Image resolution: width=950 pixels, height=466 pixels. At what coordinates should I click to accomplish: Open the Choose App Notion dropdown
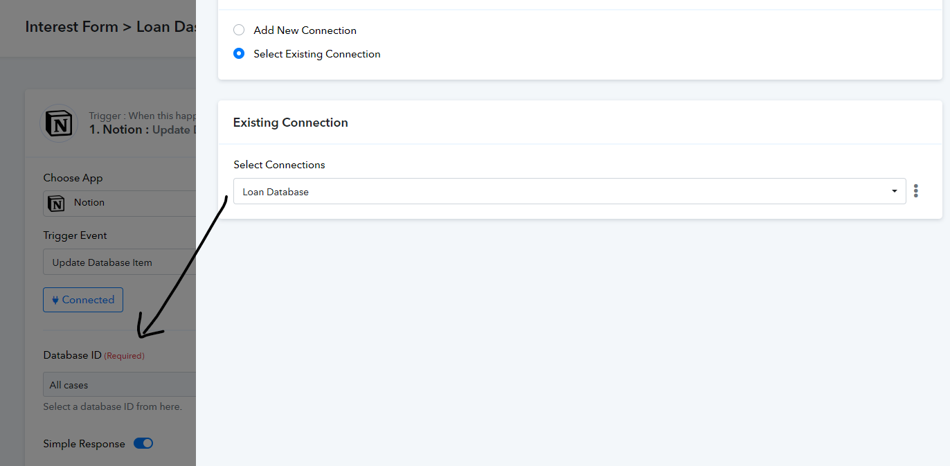pos(120,203)
